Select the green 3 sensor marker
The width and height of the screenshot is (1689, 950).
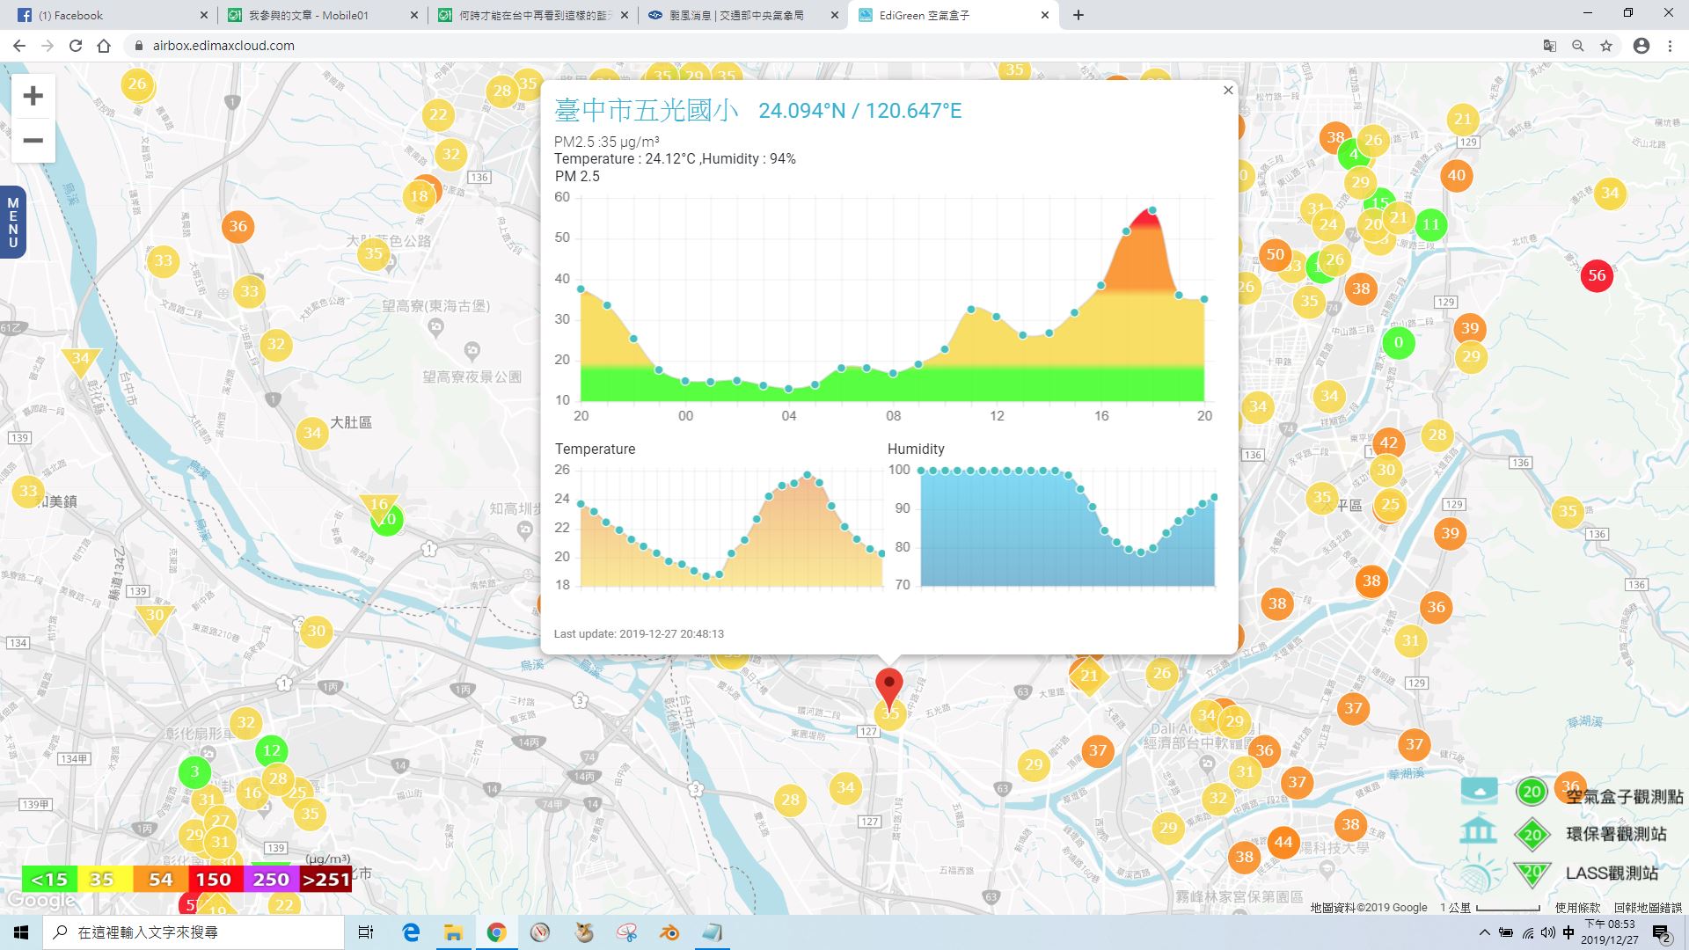click(x=194, y=772)
